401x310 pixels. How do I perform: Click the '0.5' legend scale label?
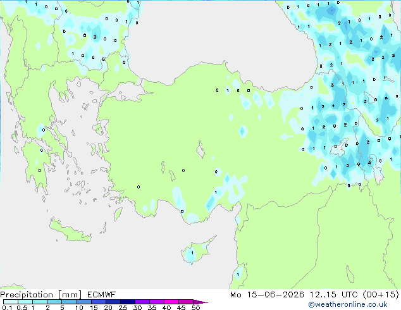click(x=22, y=307)
